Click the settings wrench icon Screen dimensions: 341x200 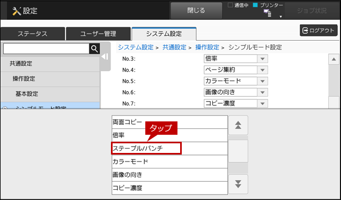[x=17, y=11]
